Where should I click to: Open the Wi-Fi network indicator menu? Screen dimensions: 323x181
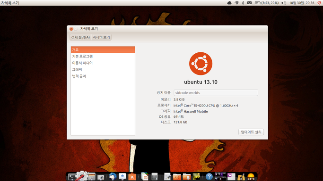237,3
